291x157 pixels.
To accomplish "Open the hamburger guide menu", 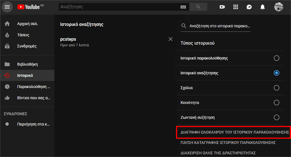I will pos(7,7).
